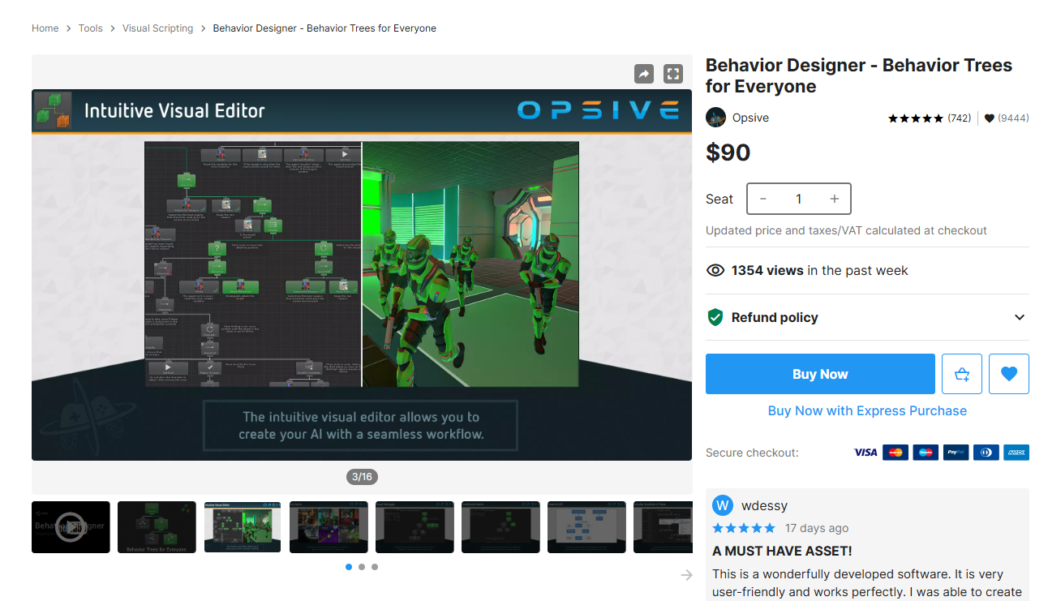The image size is (1048, 601).
Task: Select the Visa payment icon
Action: pos(865,452)
